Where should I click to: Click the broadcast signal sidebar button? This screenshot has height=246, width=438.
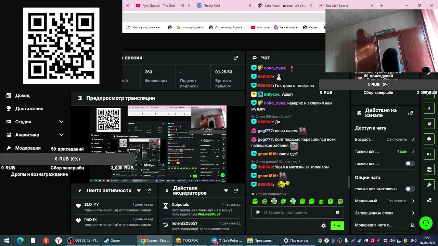[x=429, y=154]
